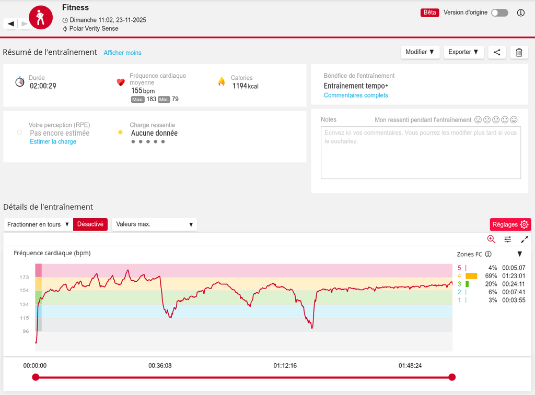Click the info icon beside Version d'origine
The height and width of the screenshot is (395, 535).
[x=520, y=13]
